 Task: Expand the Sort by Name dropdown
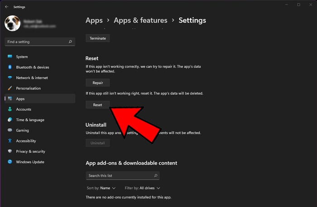coord(101,188)
